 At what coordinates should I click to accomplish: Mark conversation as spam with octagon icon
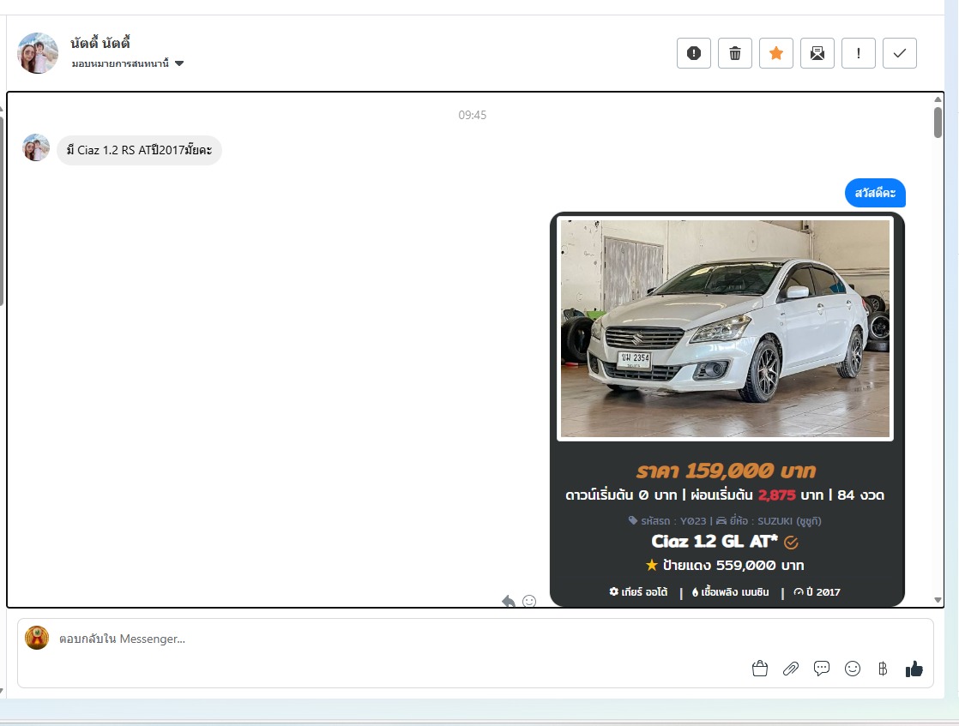point(694,53)
